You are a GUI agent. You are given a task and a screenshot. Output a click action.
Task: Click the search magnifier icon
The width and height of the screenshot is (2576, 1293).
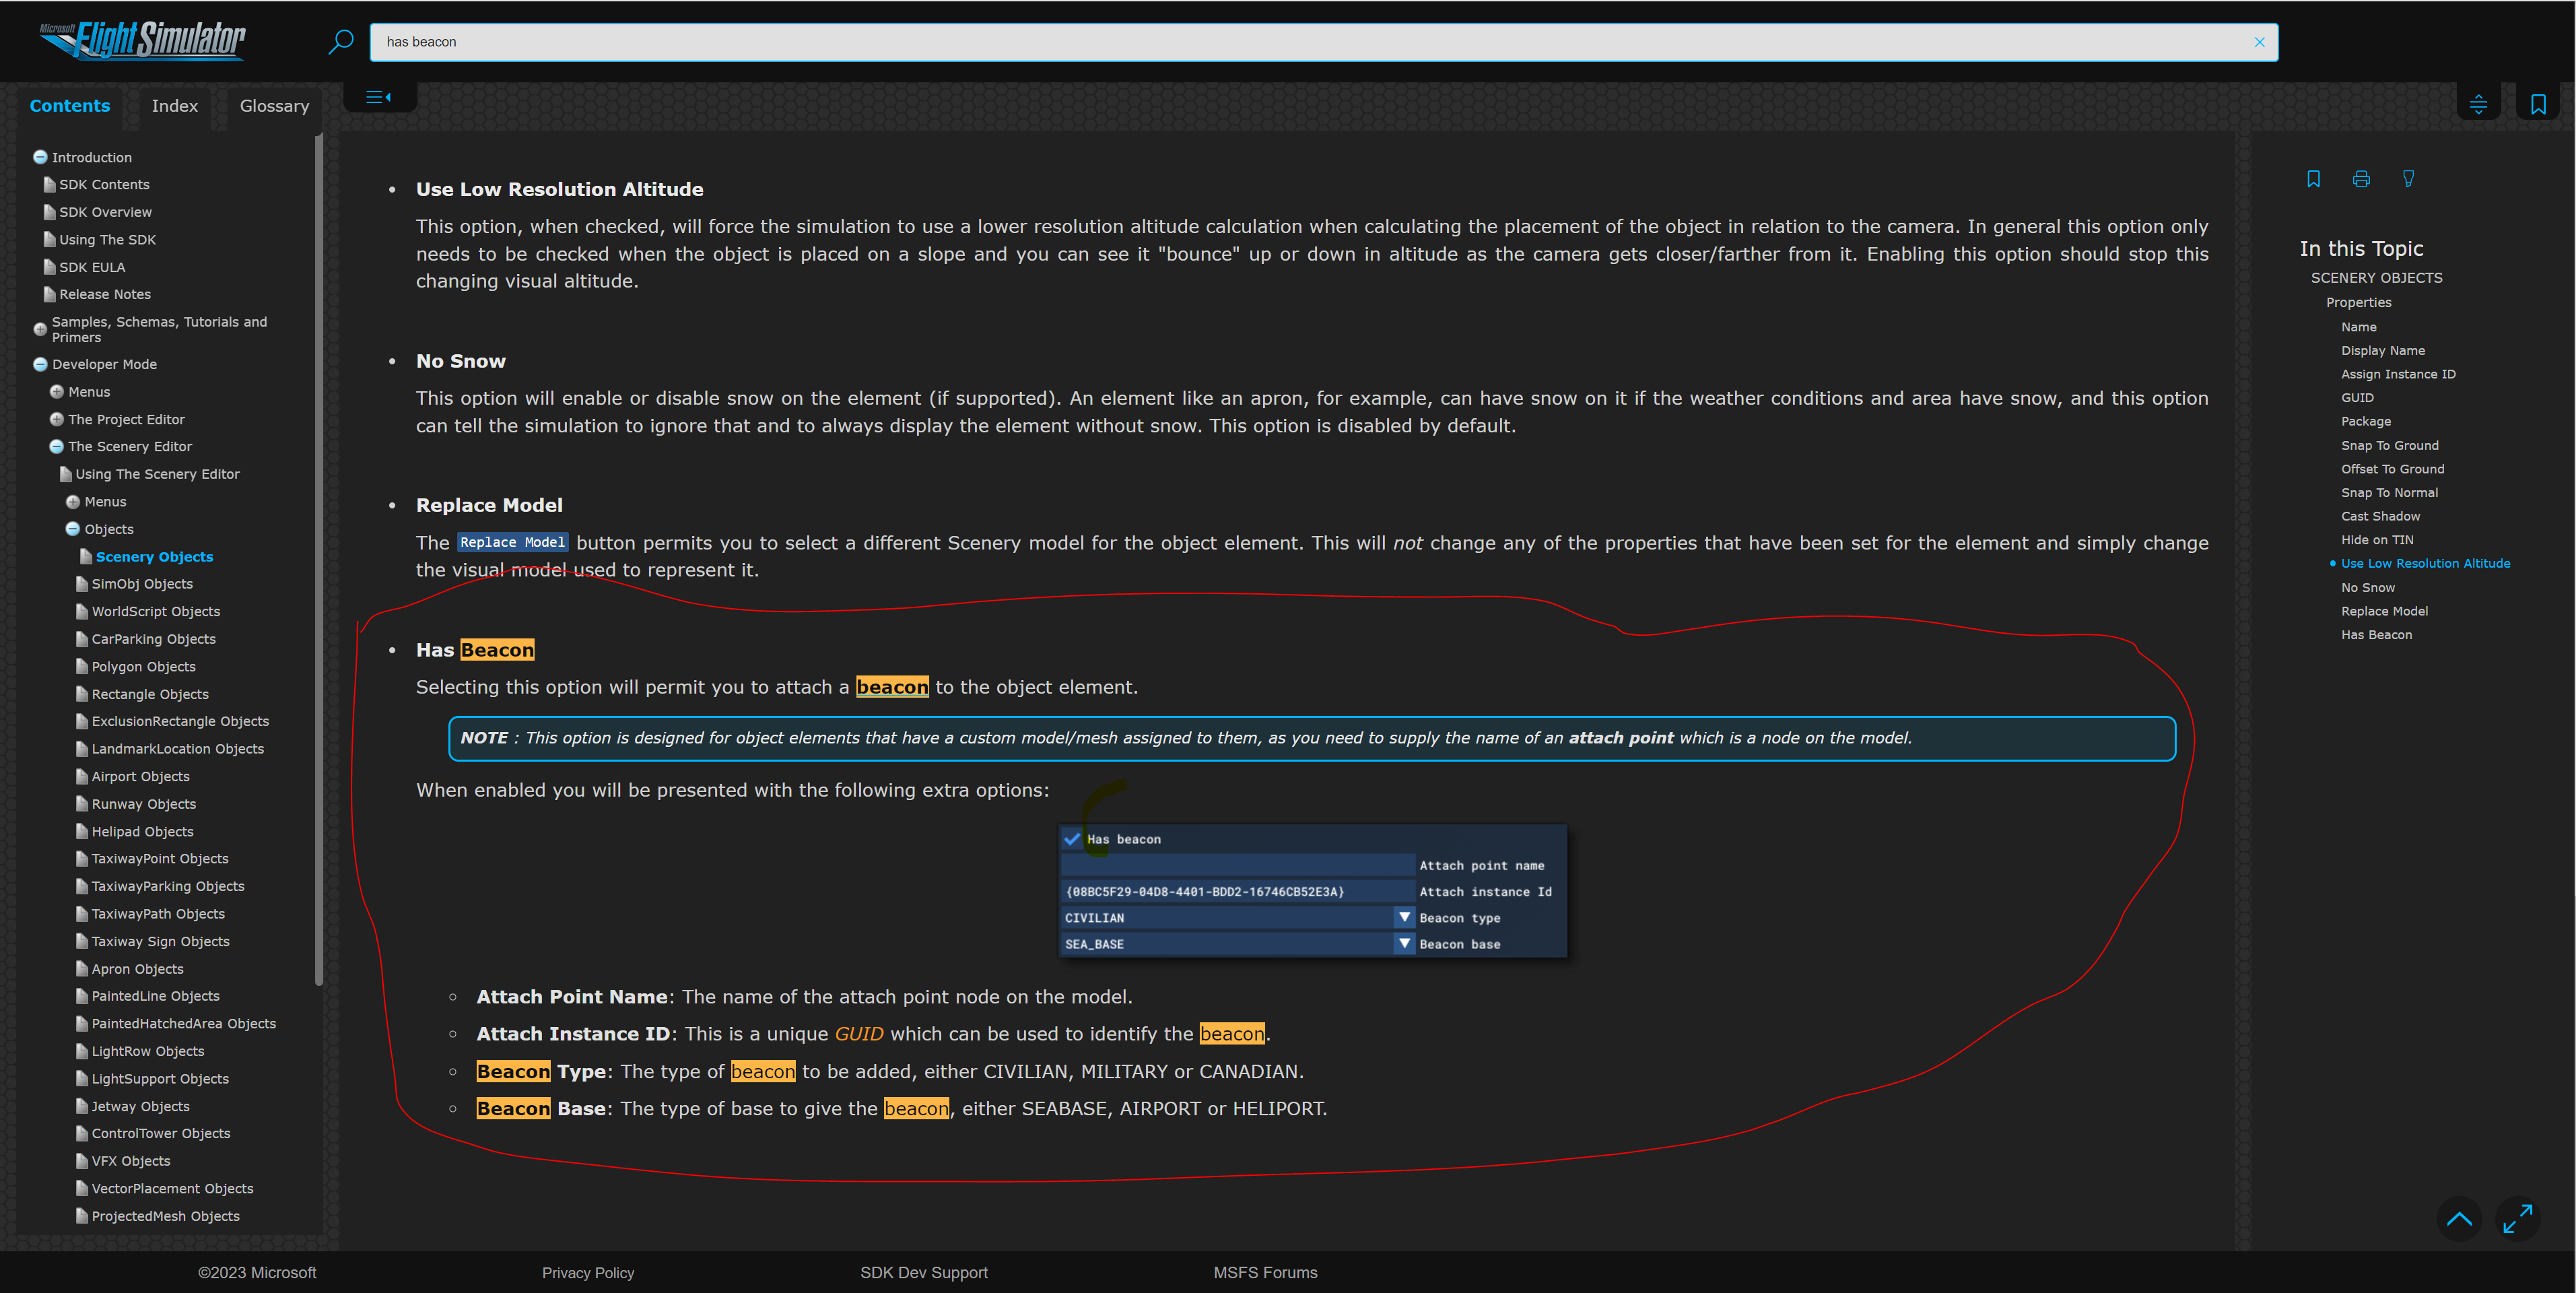point(340,42)
